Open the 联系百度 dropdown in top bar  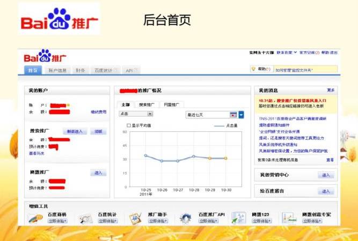(287, 52)
